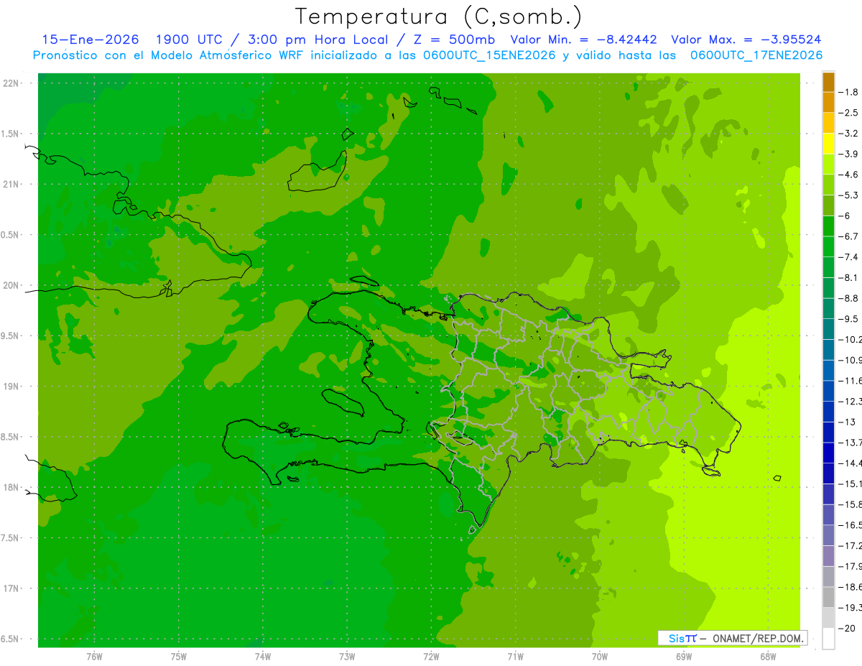
Task: Click the dark blue swatch between -13.7 and -14.4
Action: 828,453
